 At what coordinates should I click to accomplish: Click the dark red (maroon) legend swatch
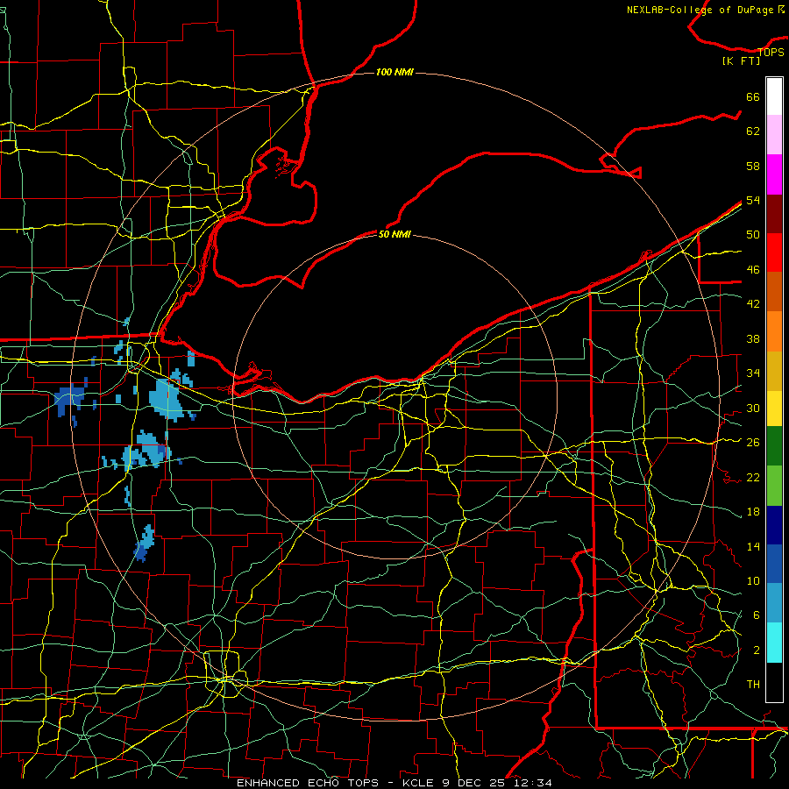pos(774,213)
